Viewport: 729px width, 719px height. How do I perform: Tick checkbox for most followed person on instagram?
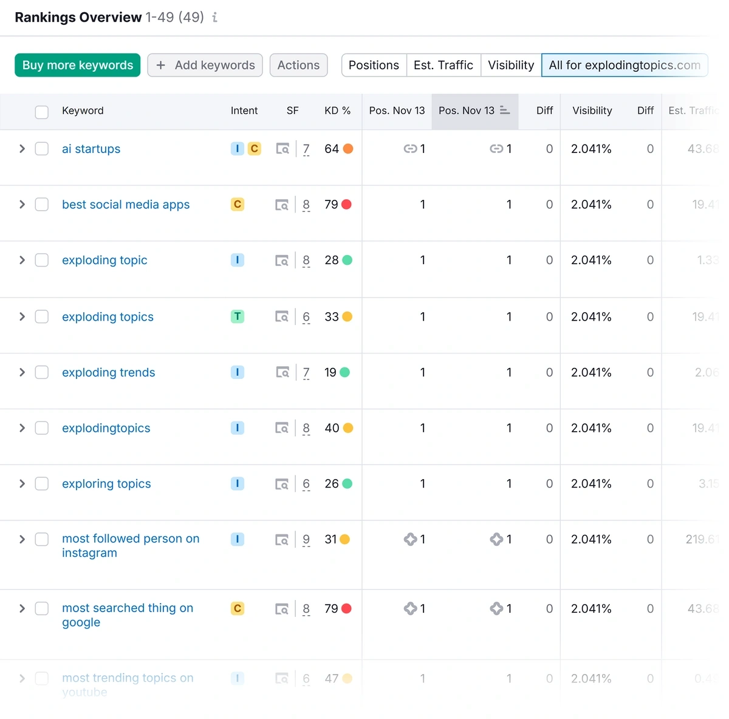(42, 539)
